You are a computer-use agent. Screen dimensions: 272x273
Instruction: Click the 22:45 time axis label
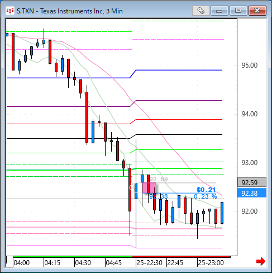point(175,263)
